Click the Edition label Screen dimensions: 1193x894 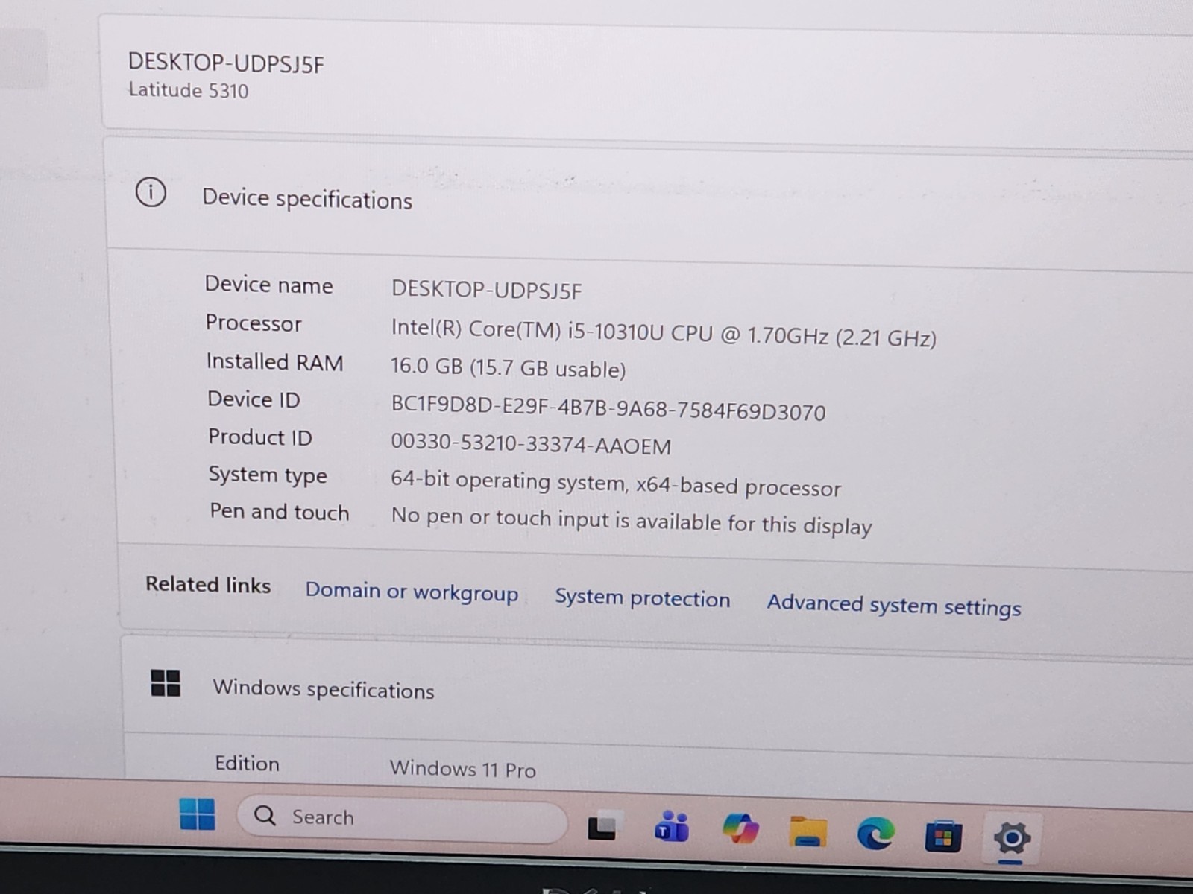(247, 763)
